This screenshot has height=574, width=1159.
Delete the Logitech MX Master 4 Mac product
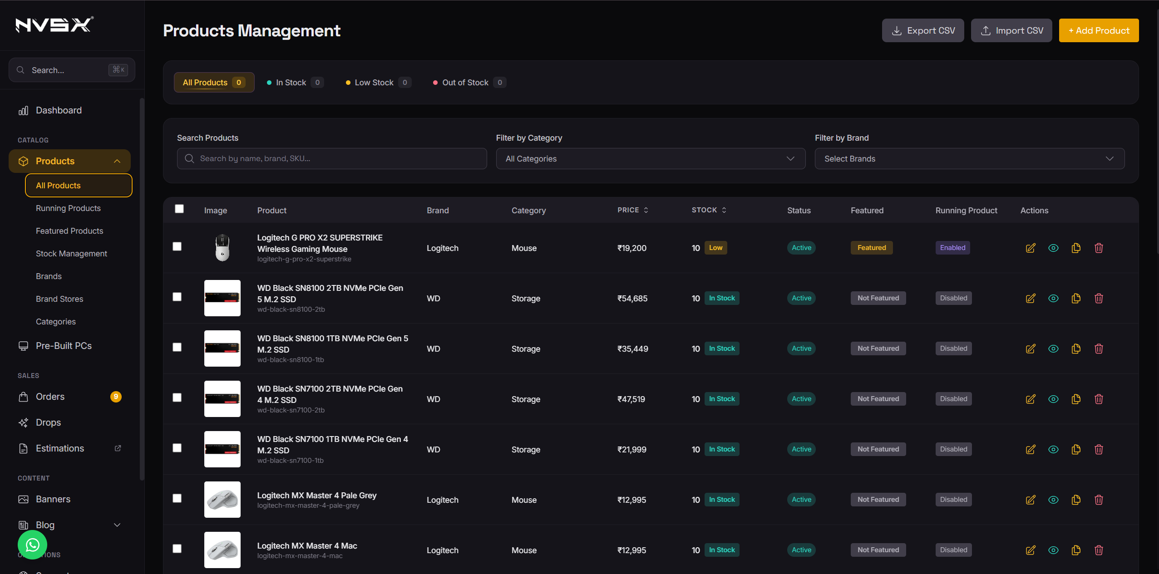[1099, 550]
